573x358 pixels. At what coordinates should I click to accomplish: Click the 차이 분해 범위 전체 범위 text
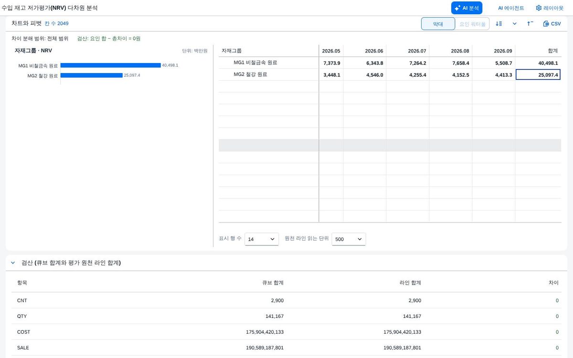[40, 39]
